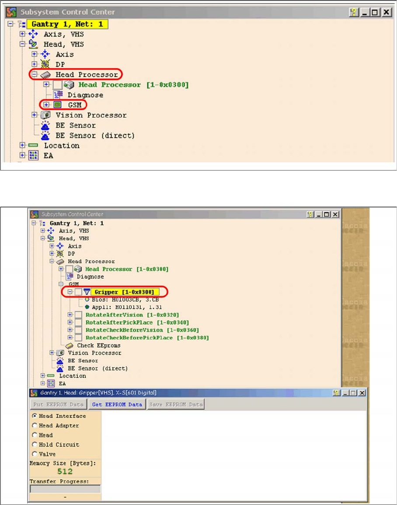Select the Valve radio button
The height and width of the screenshot is (505, 397).
point(35,454)
